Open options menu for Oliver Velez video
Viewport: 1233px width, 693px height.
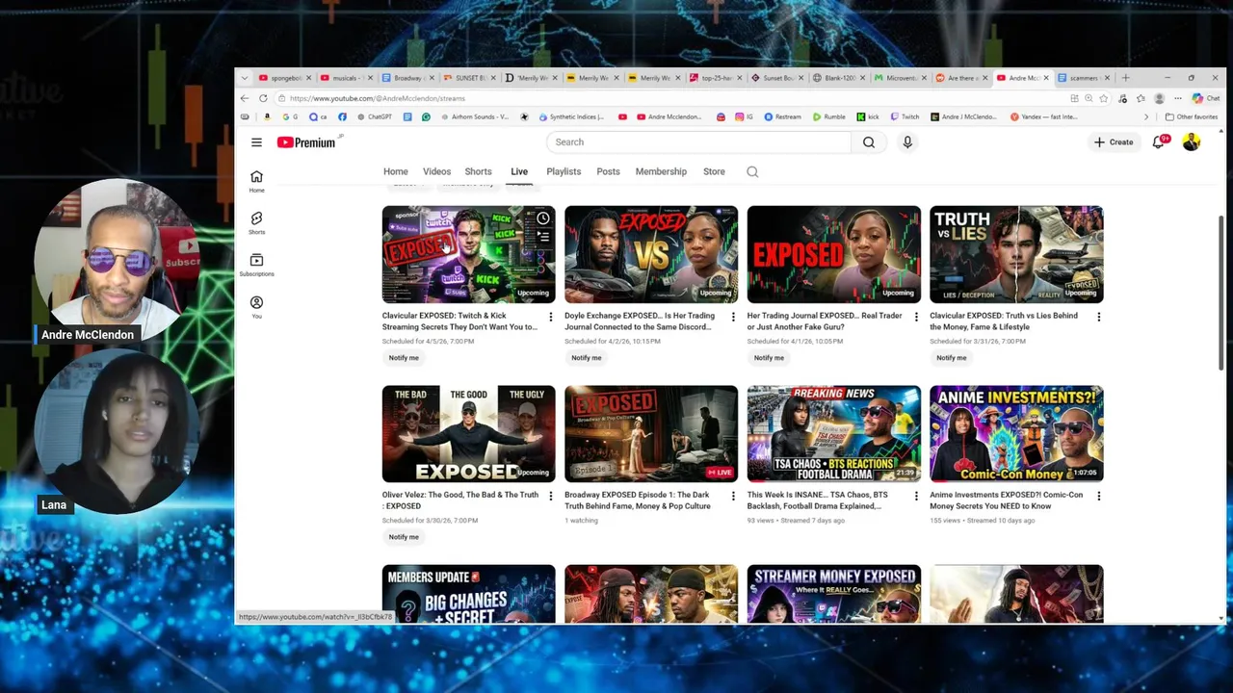coord(551,497)
